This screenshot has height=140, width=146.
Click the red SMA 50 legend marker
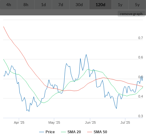pyautogui.click(x=90, y=132)
